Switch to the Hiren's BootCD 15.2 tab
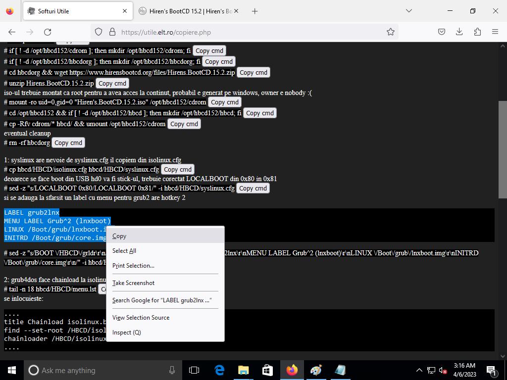507x380 pixels. point(188,11)
